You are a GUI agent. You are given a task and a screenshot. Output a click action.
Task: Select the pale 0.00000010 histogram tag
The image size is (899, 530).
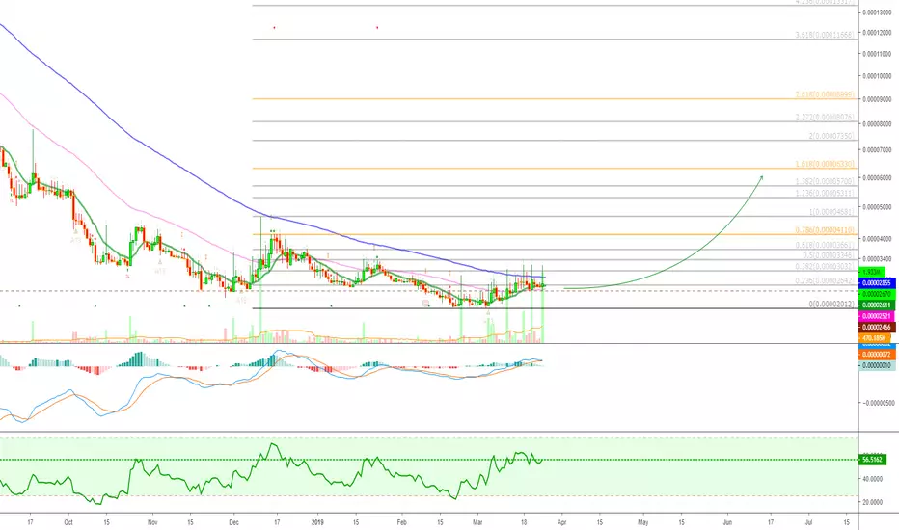pyautogui.click(x=877, y=365)
